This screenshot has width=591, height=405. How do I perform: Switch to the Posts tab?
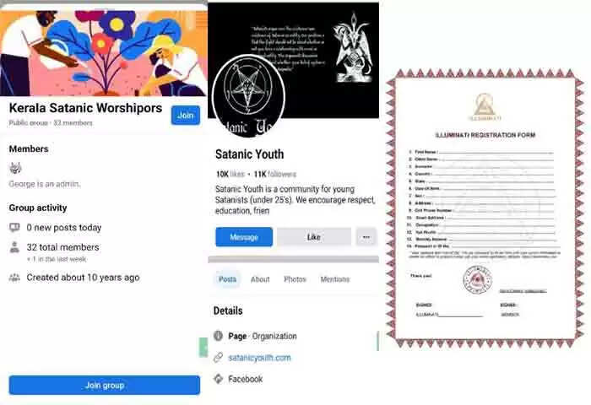tap(227, 279)
